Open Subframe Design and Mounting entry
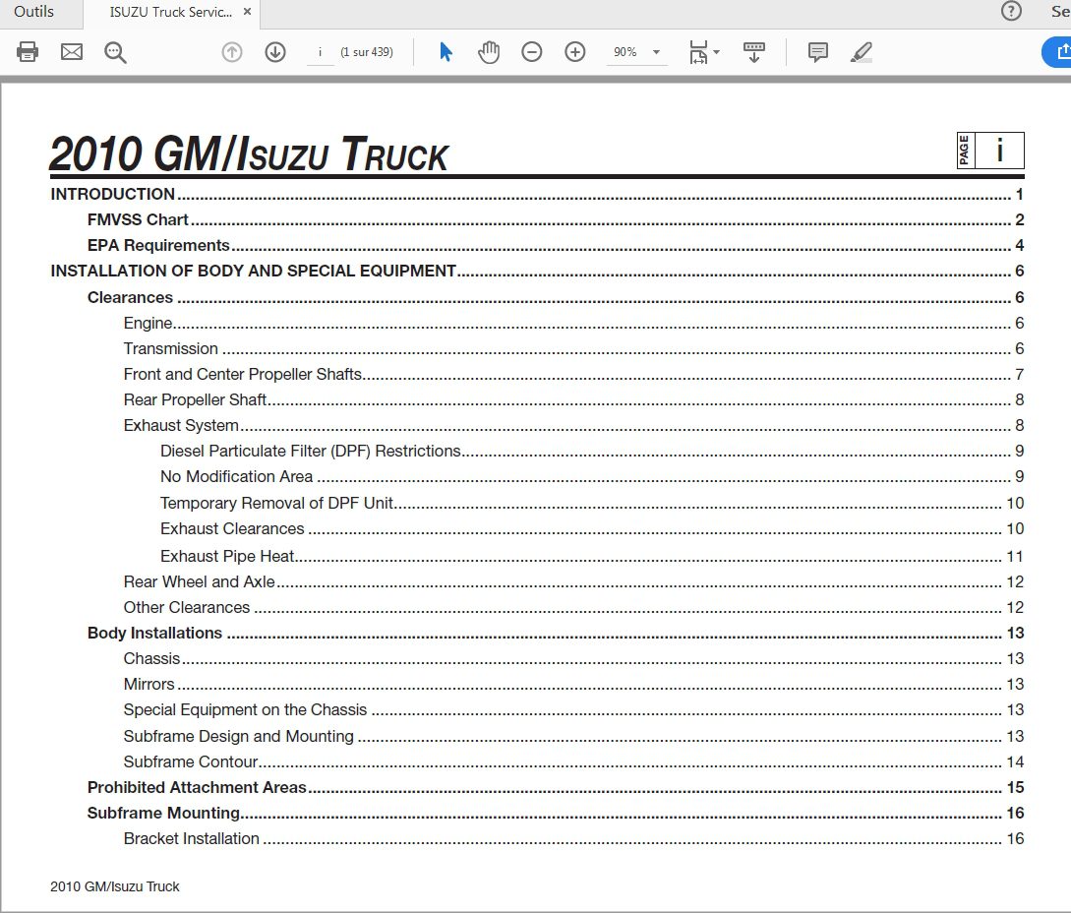 [573, 736]
